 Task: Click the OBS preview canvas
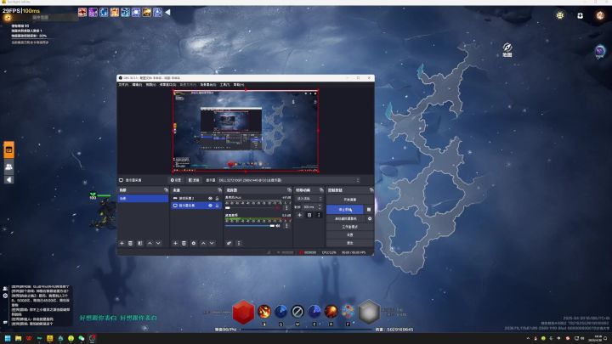coord(246,131)
